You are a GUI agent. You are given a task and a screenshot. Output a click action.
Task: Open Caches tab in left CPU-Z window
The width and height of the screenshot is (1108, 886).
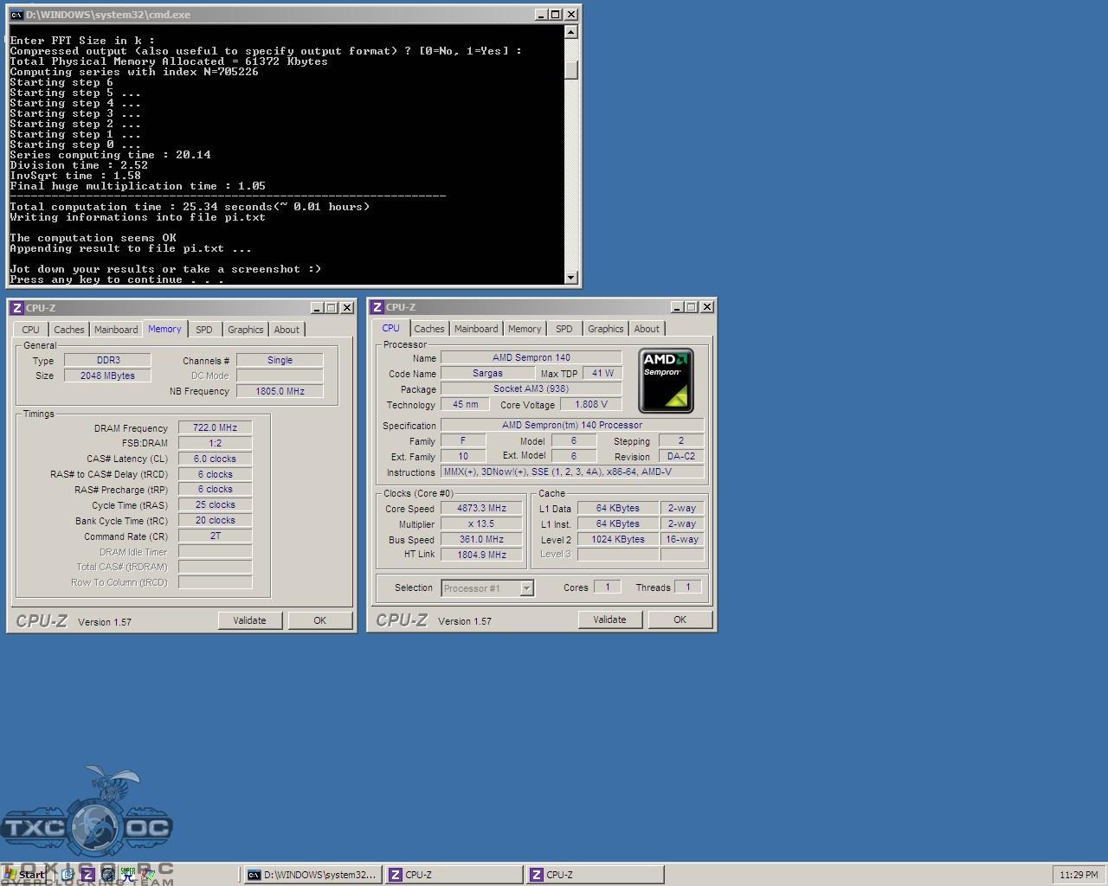69,330
